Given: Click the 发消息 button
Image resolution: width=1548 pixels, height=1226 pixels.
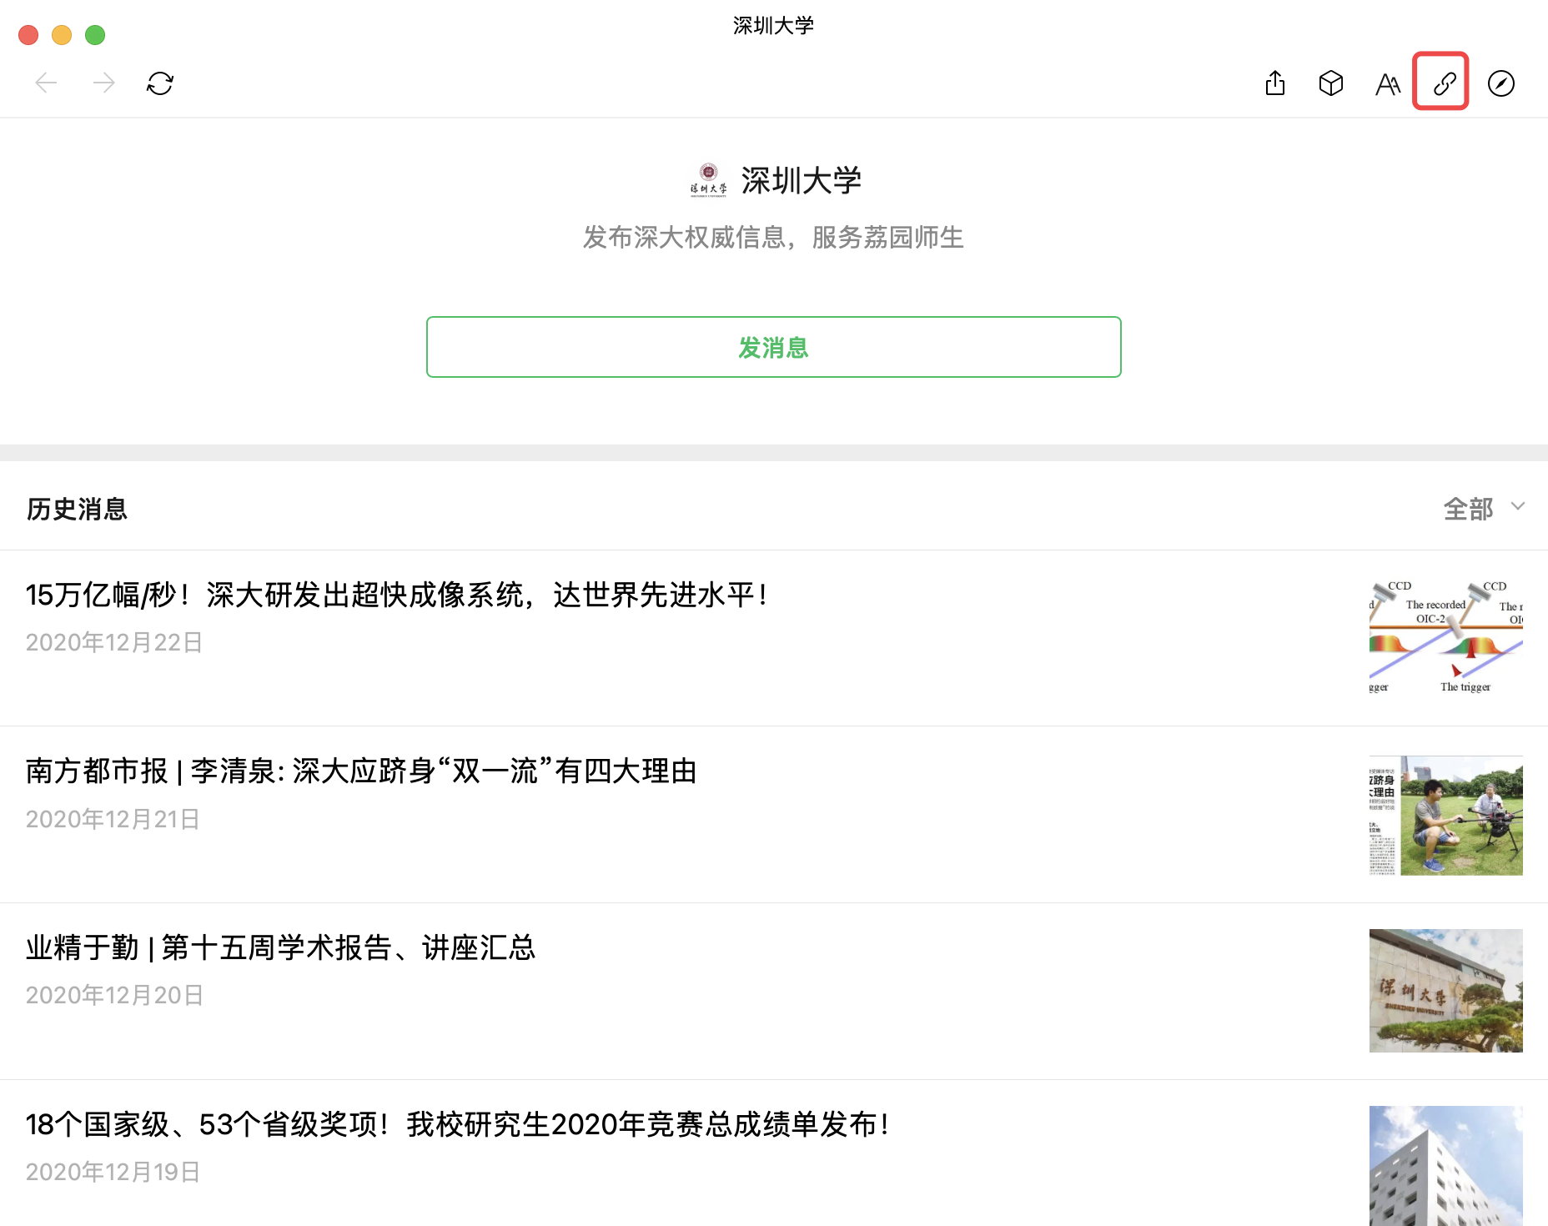Looking at the screenshot, I should click(x=774, y=347).
